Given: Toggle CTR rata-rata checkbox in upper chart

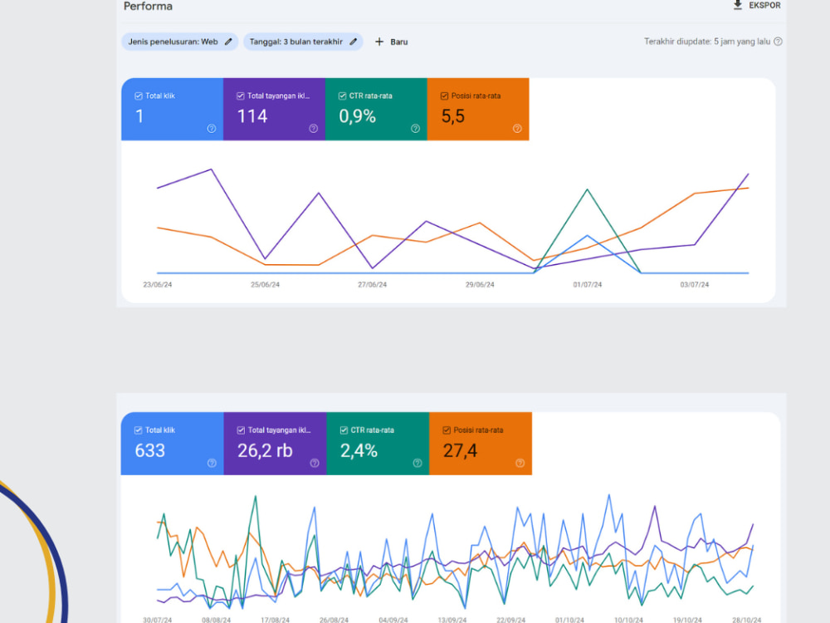Looking at the screenshot, I should click(x=343, y=96).
